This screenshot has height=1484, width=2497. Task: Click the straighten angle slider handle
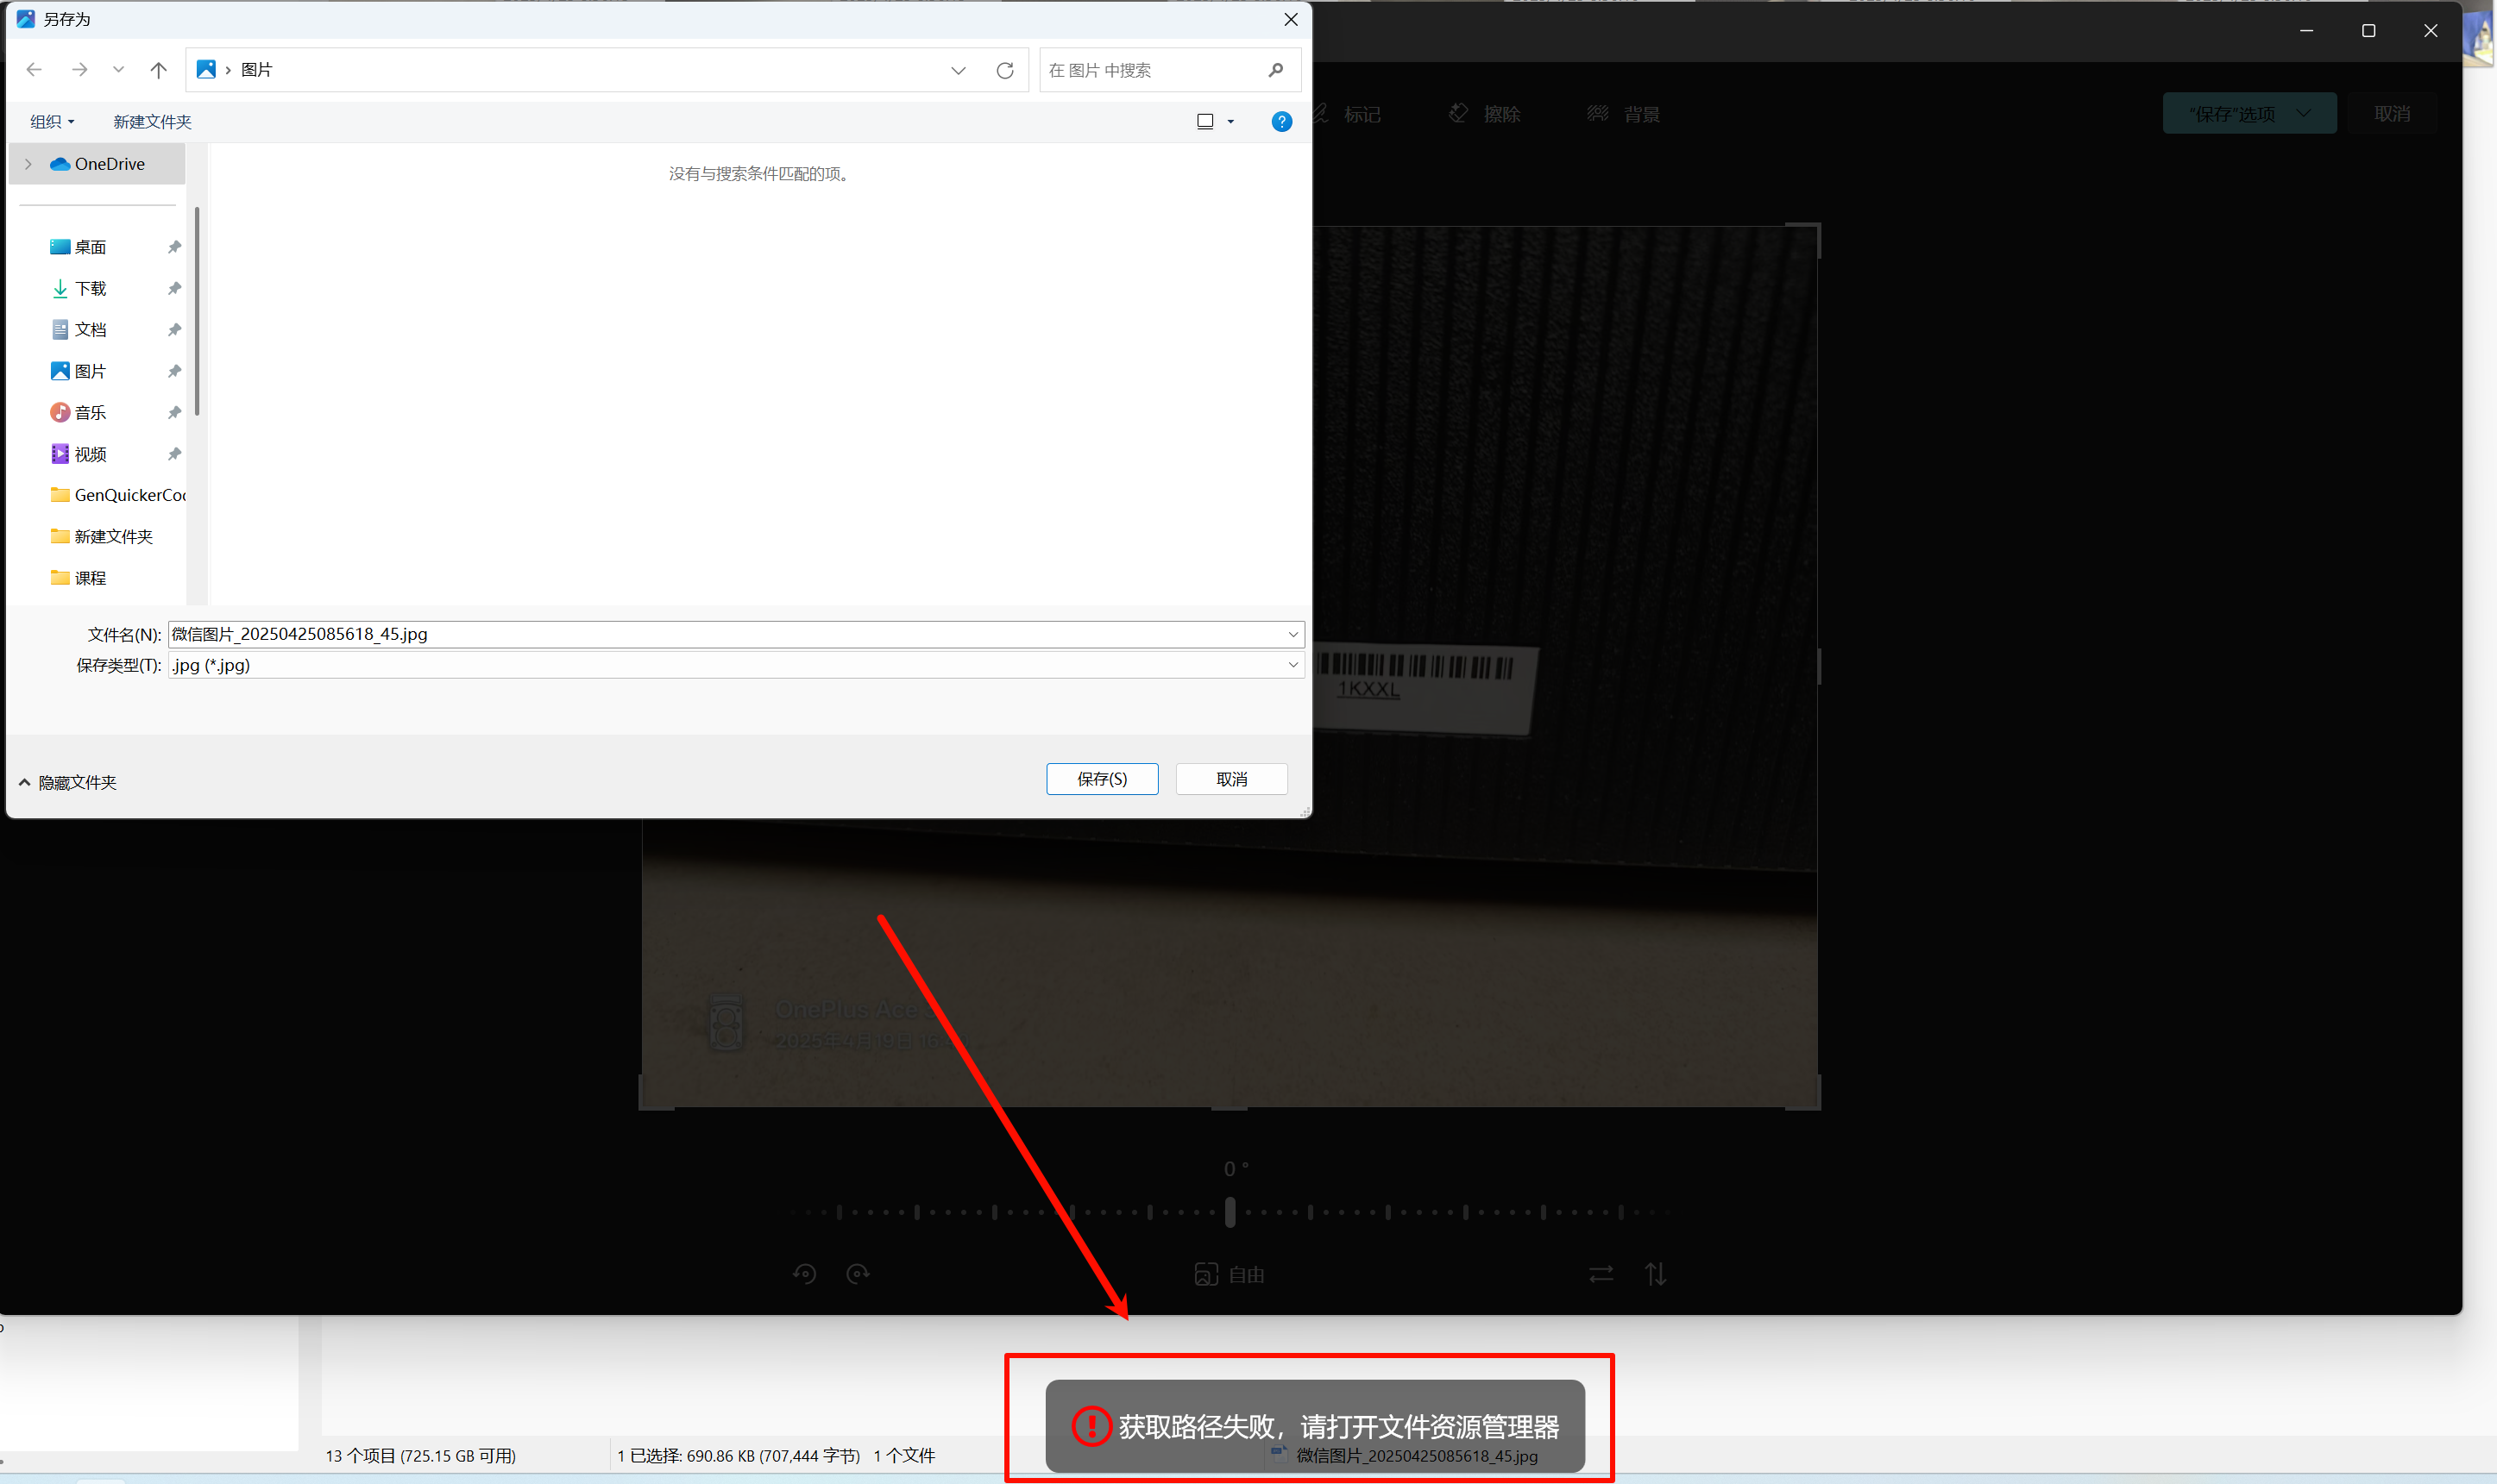[x=1230, y=1212]
